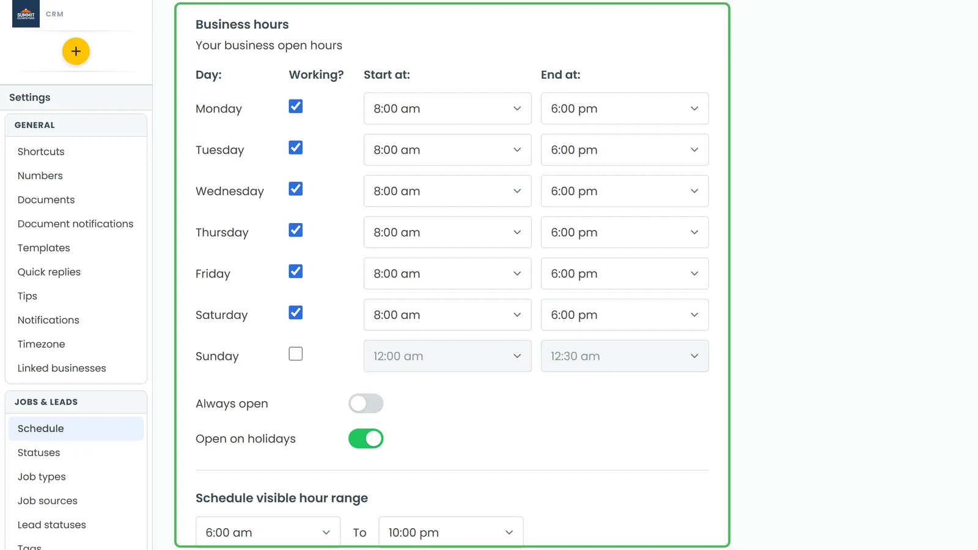Uncheck Wednesday working checkbox
This screenshot has height=550, width=978.
click(x=296, y=189)
